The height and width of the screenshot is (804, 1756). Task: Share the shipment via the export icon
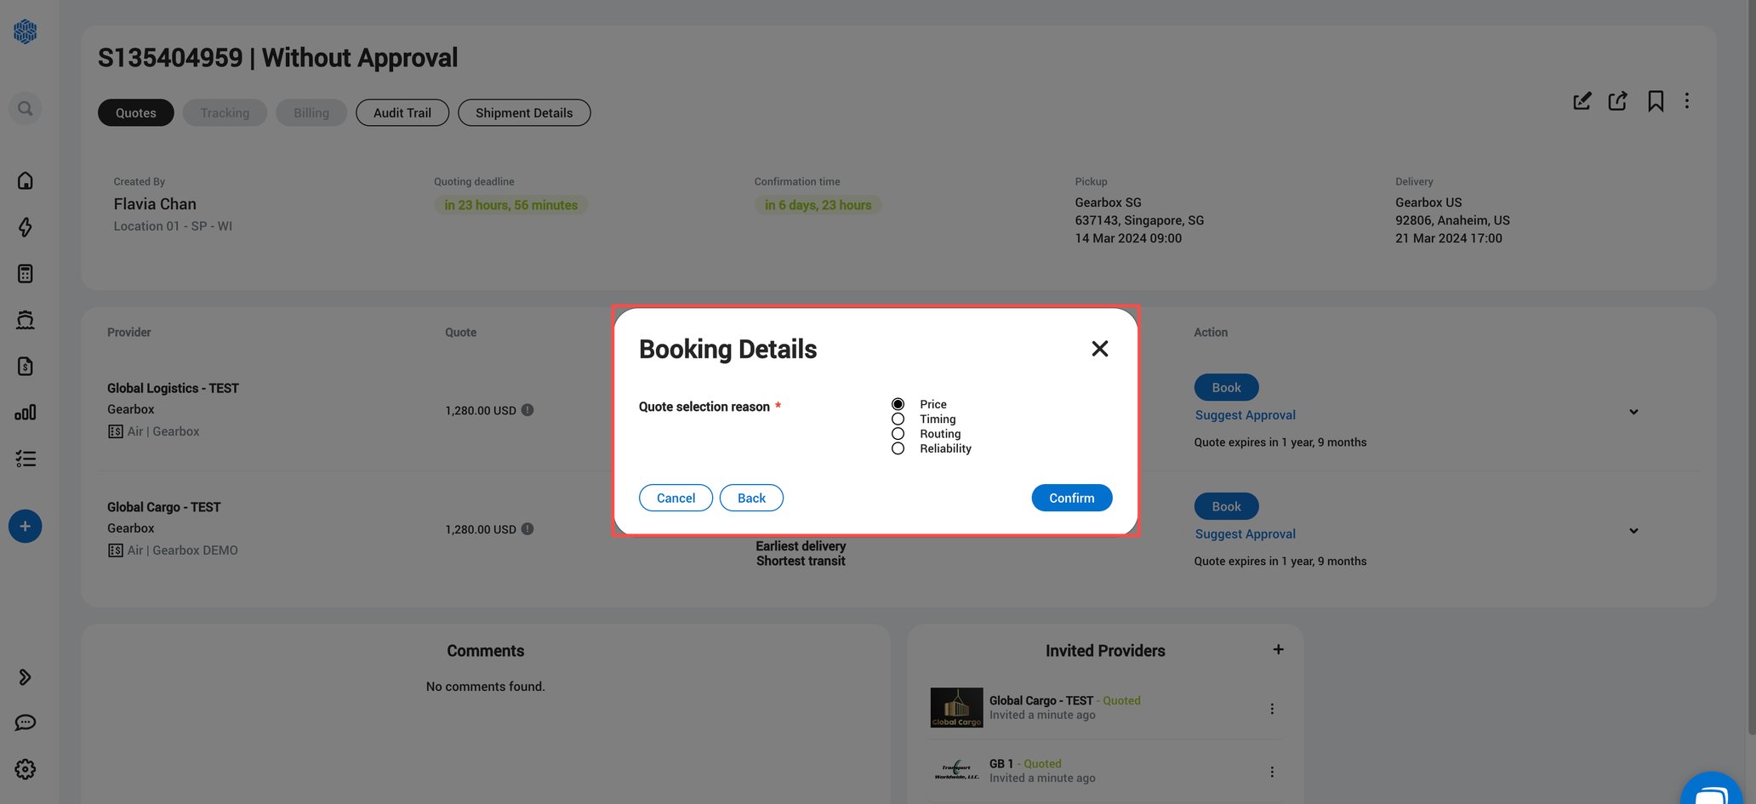1617,100
